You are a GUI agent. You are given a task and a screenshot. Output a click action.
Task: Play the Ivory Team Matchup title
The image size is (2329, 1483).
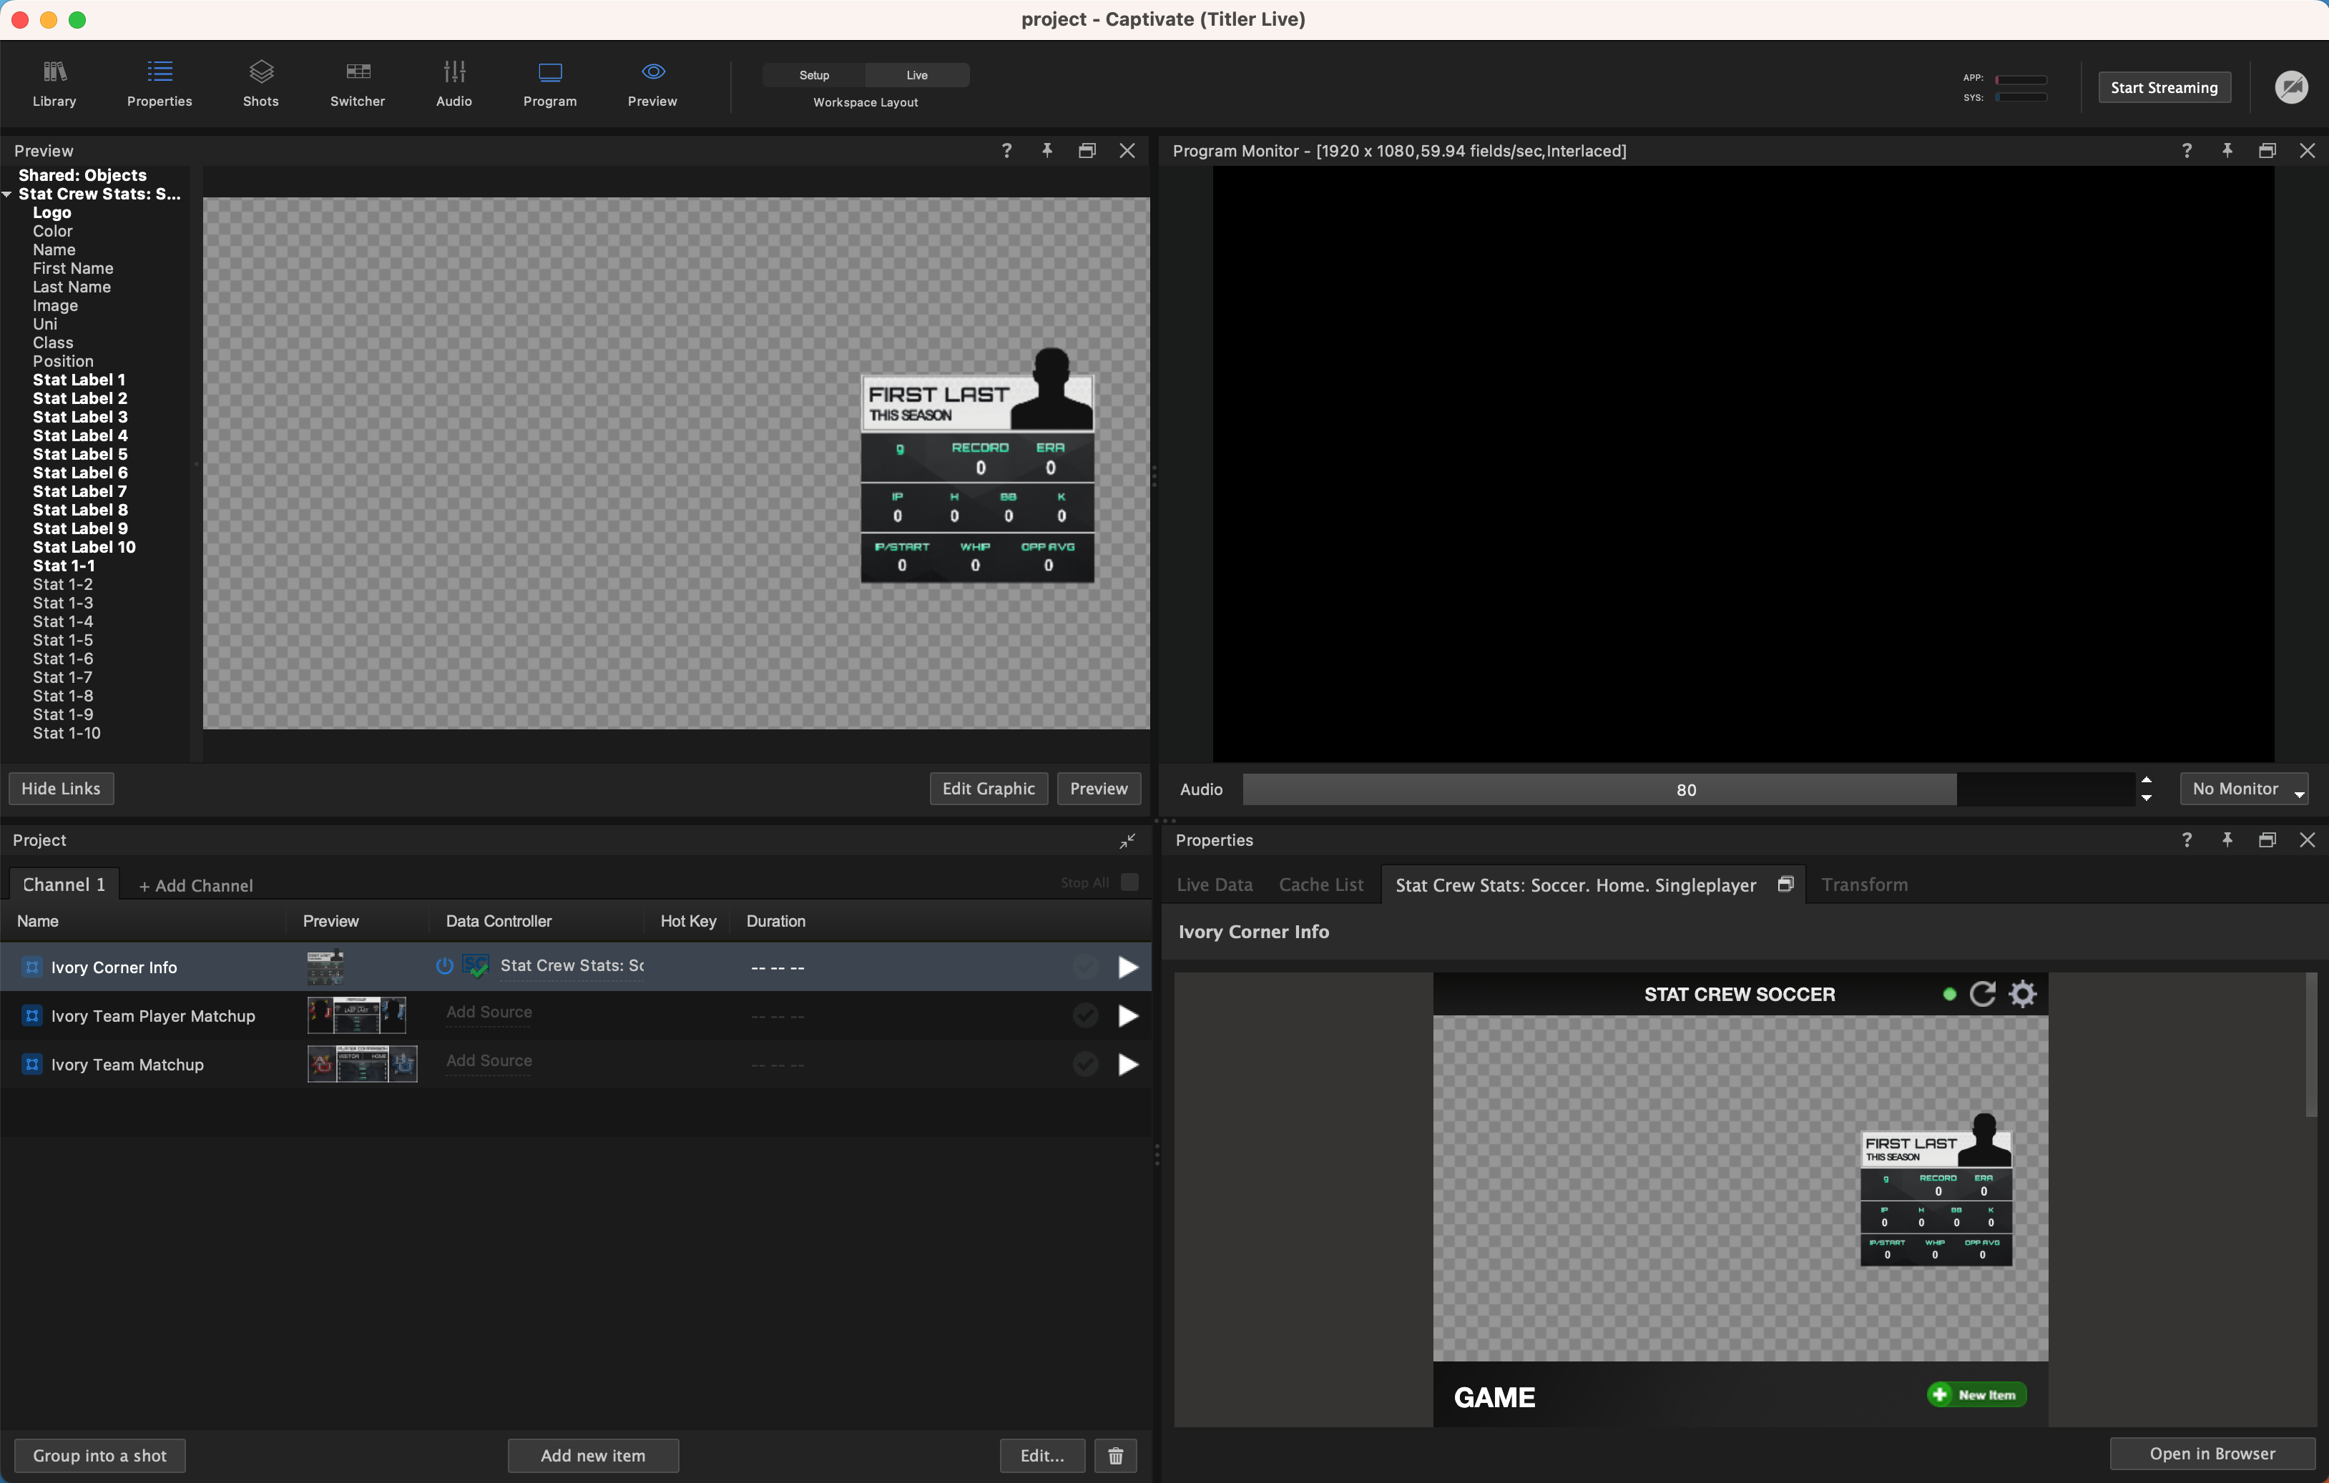tap(1128, 1063)
